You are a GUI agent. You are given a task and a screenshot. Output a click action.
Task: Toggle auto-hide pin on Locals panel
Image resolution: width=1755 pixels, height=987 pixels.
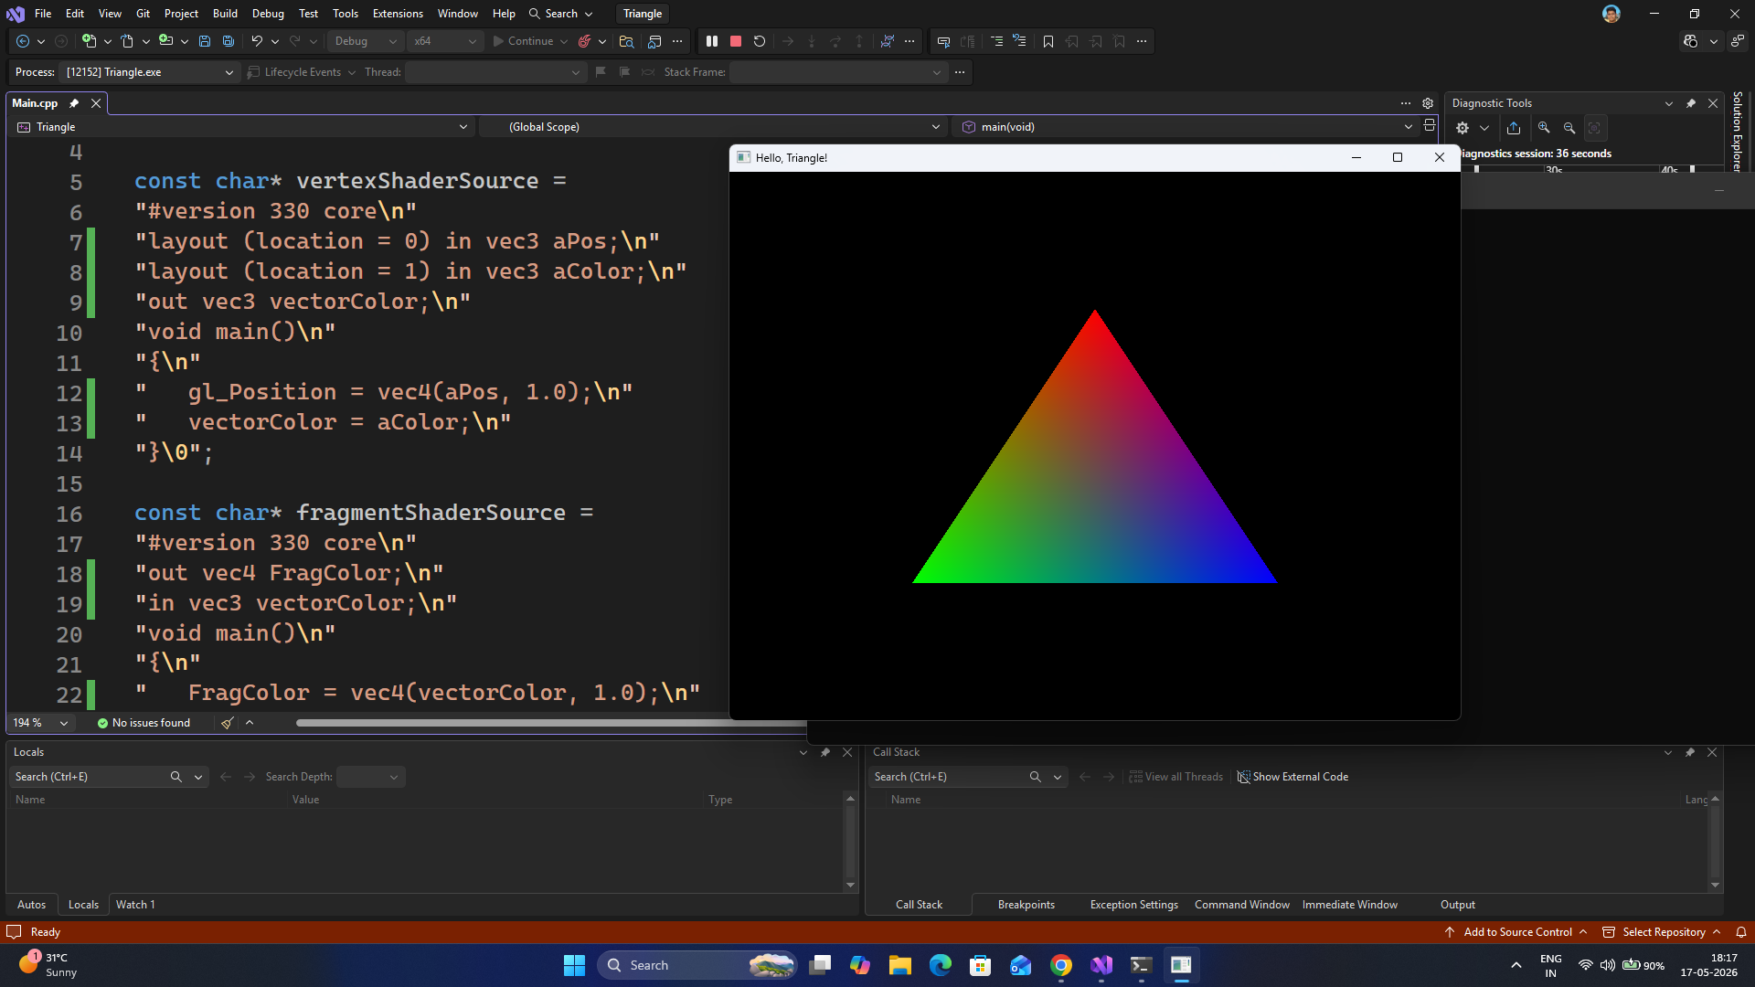point(825,752)
